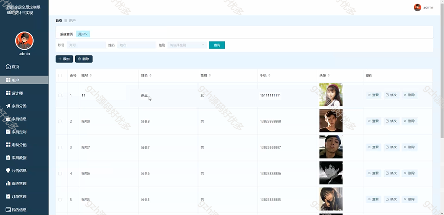Sort by the 头像 column arrows
The height and width of the screenshot is (215, 444).
coord(329,76)
